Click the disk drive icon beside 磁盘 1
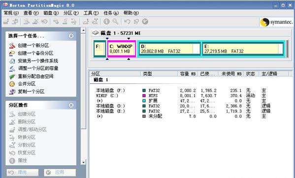This screenshot has width=295, height=178. (96, 33)
